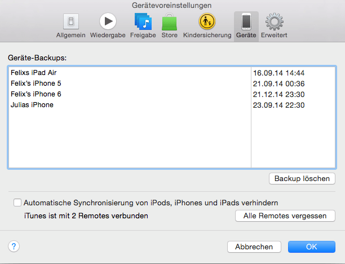
Task: Click the Backup löschen button
Action: [x=302, y=179]
